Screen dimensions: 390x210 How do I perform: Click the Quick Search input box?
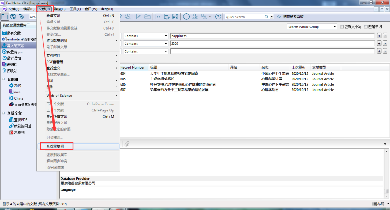point(244,17)
